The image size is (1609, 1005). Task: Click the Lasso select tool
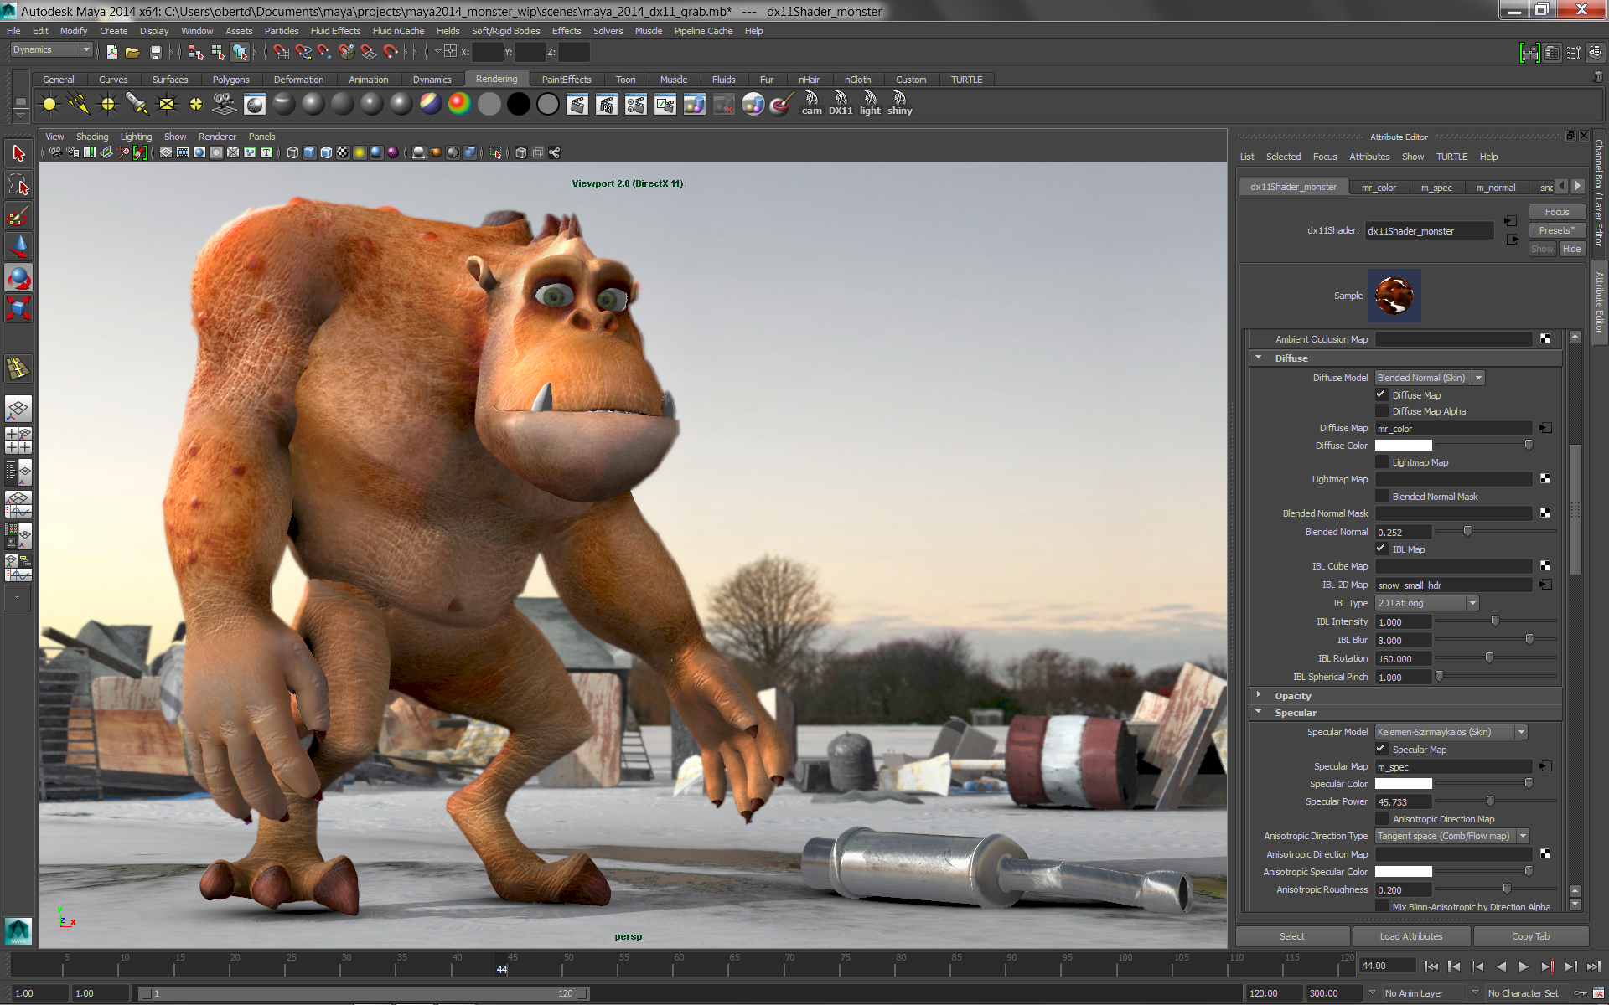click(x=18, y=185)
